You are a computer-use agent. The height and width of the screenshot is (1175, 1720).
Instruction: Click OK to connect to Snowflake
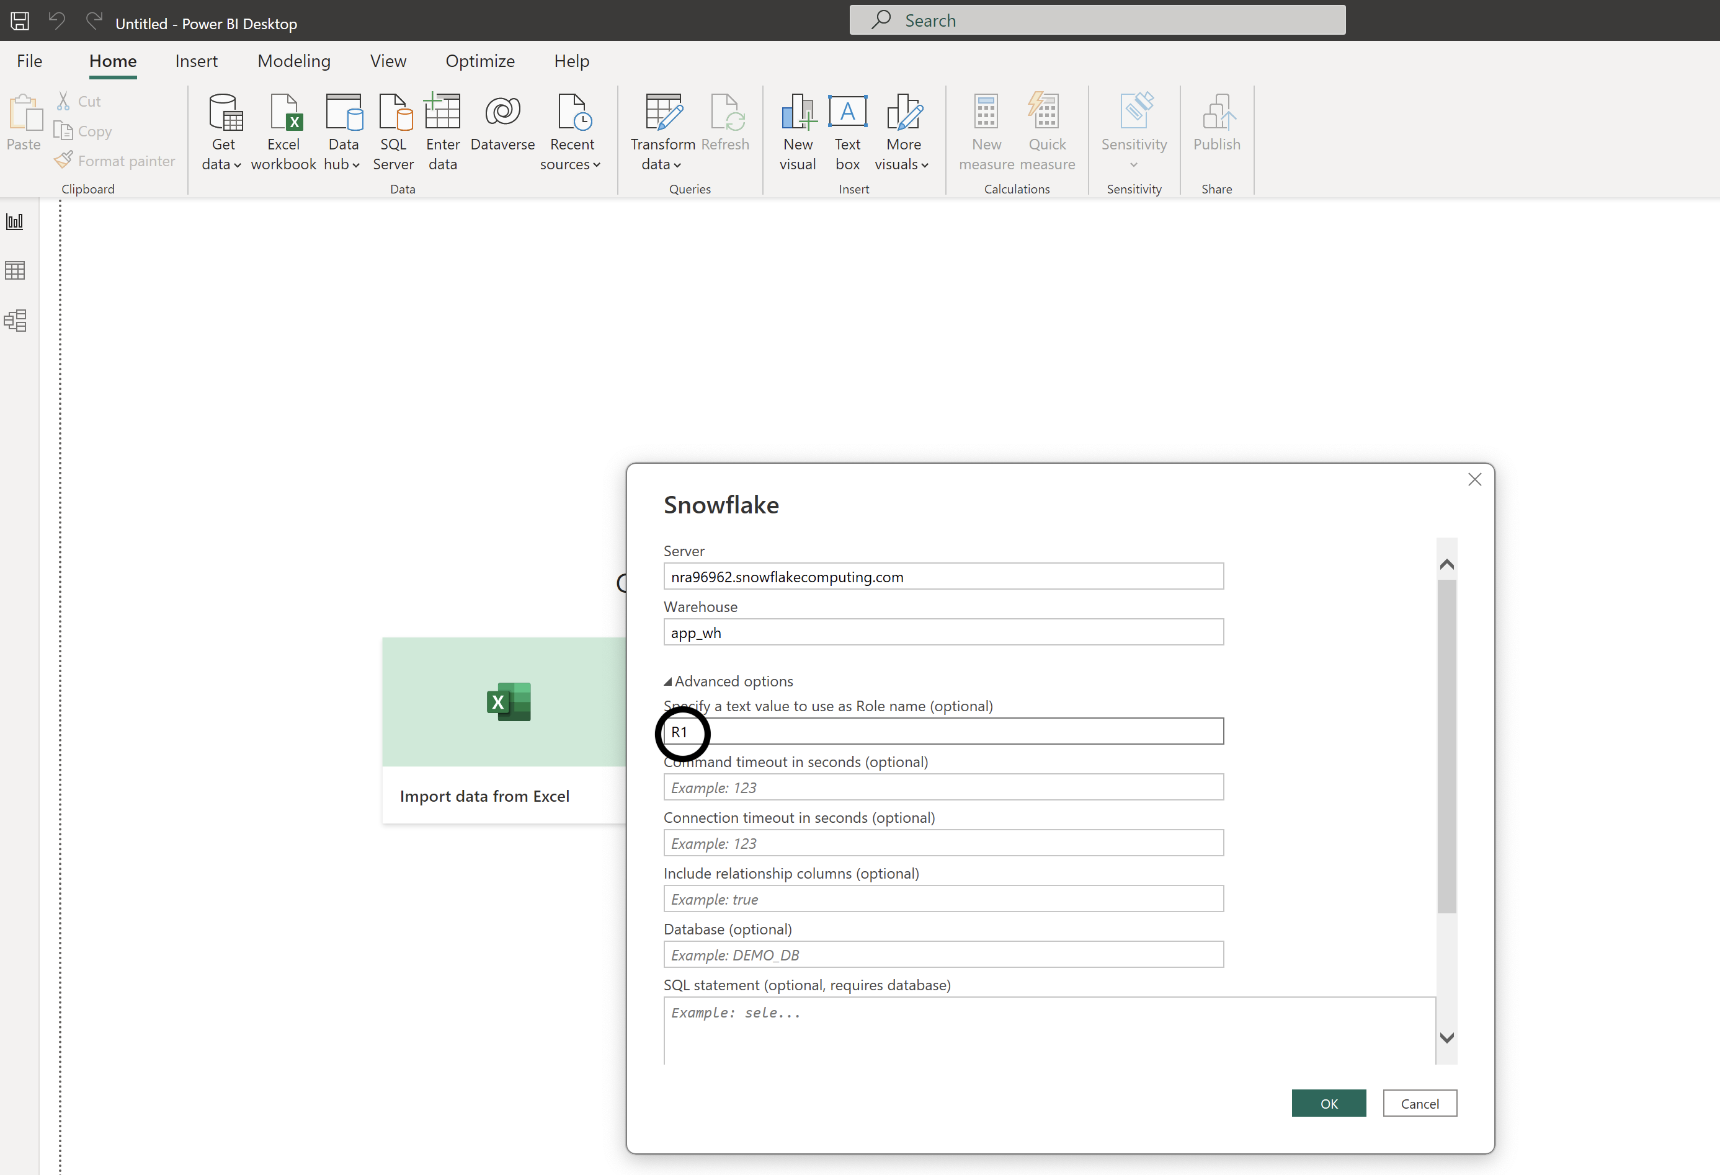(x=1329, y=1102)
